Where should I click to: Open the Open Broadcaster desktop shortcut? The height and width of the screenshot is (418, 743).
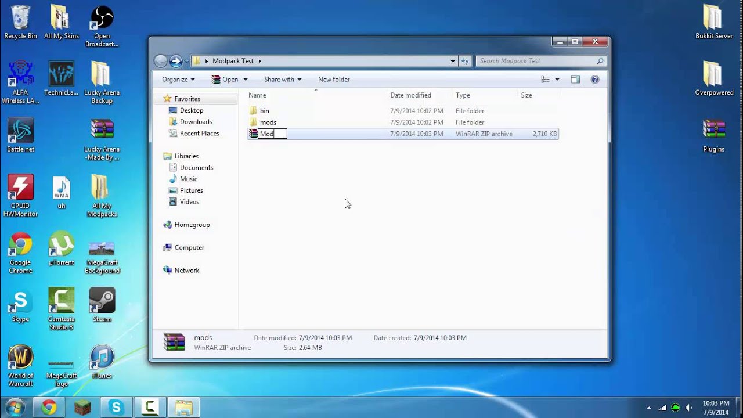pos(102,26)
